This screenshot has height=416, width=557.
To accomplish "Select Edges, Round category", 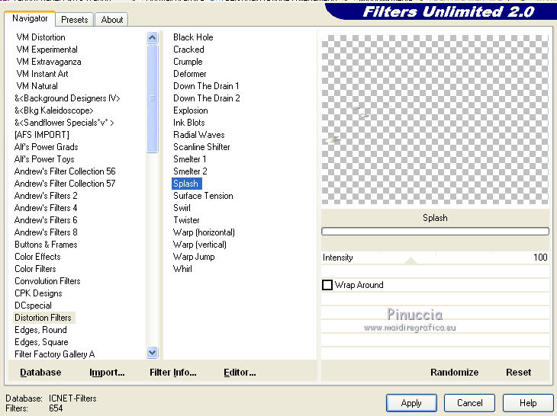I will point(40,330).
